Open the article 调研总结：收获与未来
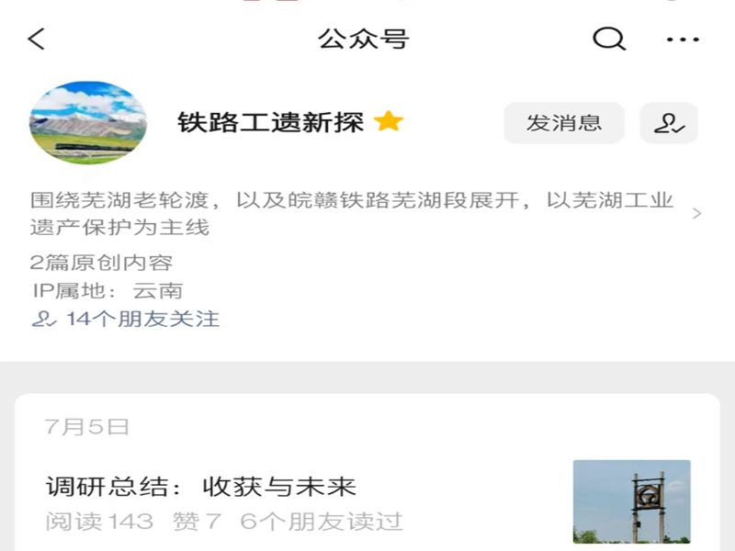735x551 pixels. pos(200,487)
